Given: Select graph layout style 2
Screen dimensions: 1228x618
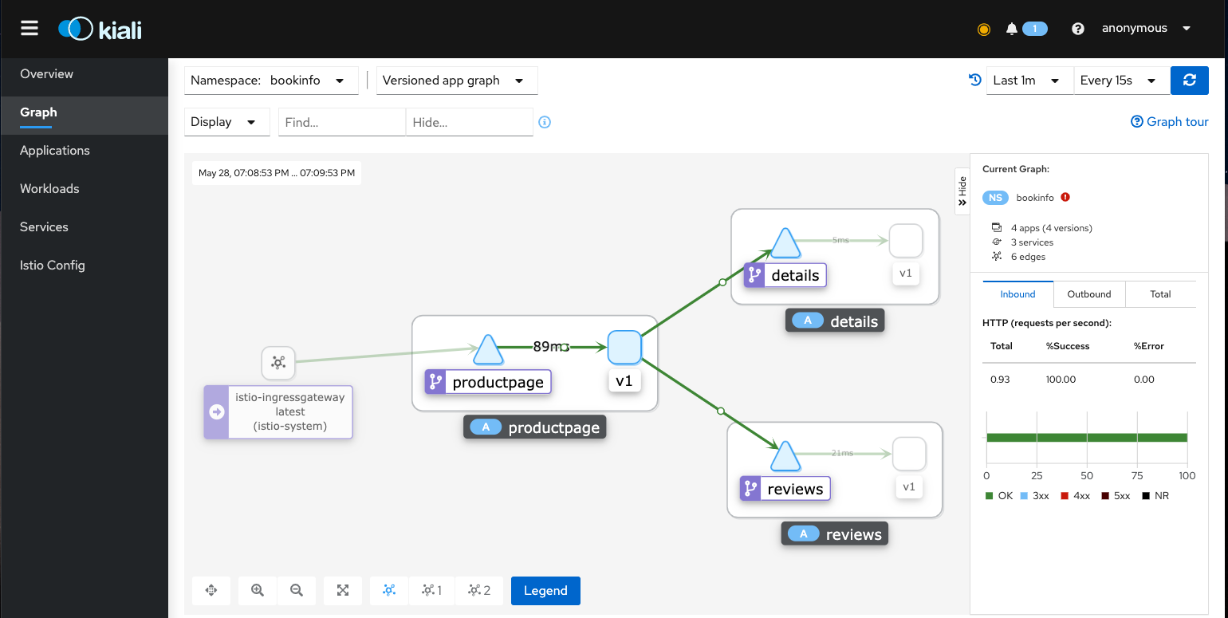Looking at the screenshot, I should (x=479, y=591).
